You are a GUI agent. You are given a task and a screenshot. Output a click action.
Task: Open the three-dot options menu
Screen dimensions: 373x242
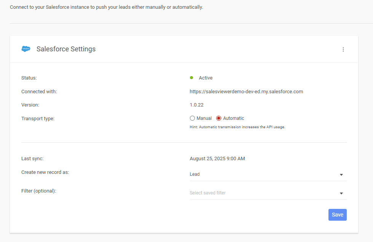[x=343, y=49]
